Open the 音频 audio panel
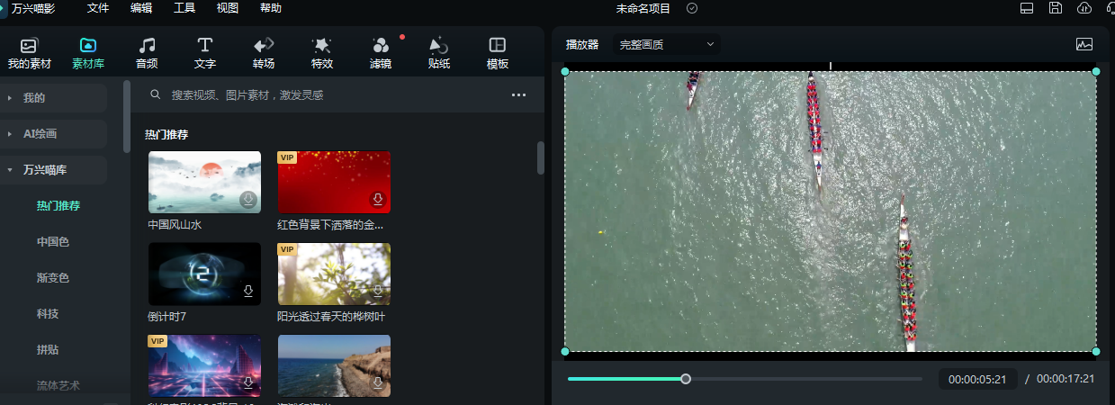The width and height of the screenshot is (1115, 405). [x=147, y=53]
